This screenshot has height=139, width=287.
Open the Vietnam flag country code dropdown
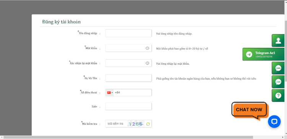(x=110, y=93)
